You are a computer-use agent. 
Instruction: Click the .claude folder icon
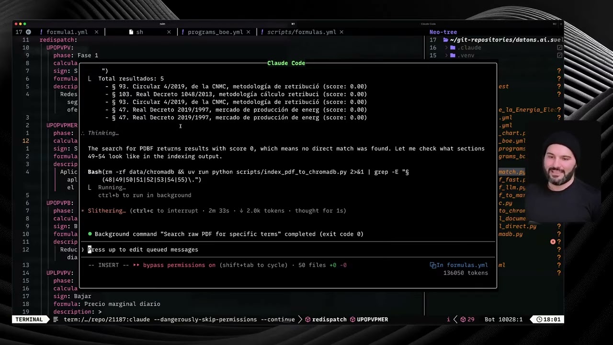click(x=453, y=48)
